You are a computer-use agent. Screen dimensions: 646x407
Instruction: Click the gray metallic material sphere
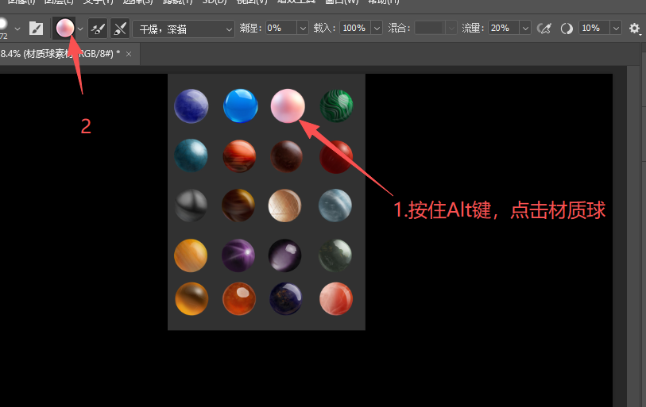click(x=191, y=205)
